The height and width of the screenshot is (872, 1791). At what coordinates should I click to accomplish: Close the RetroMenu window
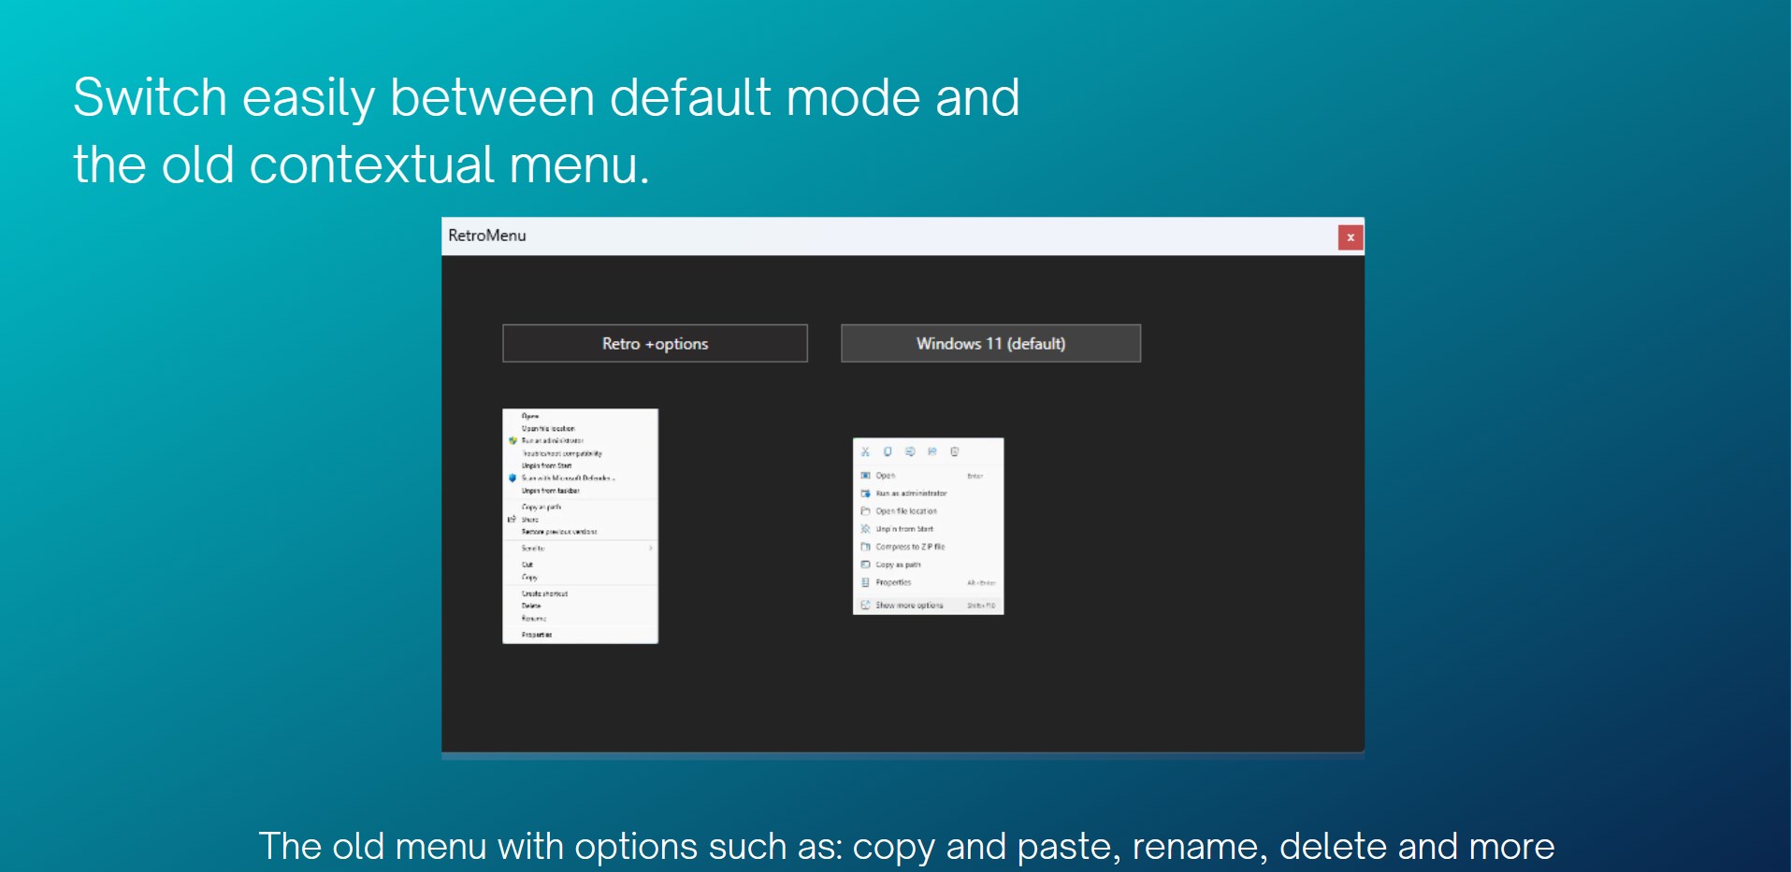(x=1350, y=237)
